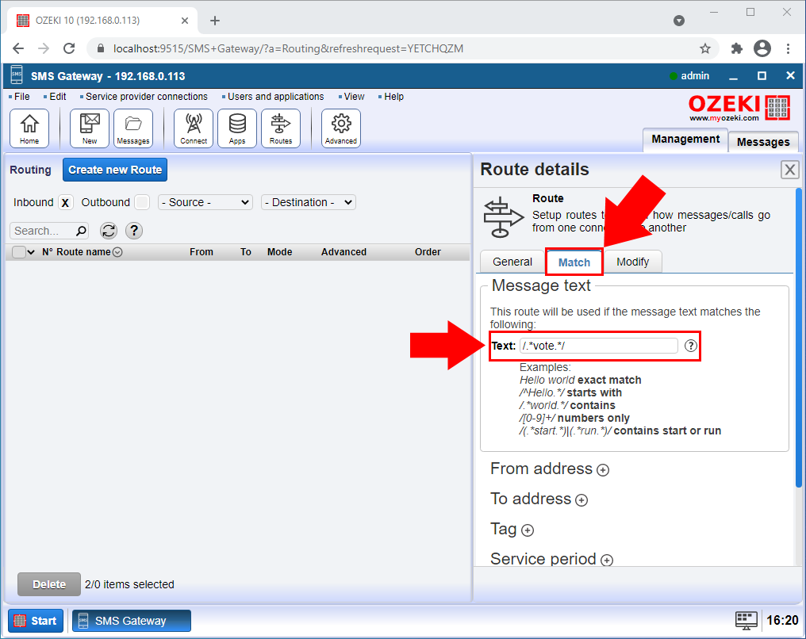Click the OZEKI 10 browser tab
Screen dimensions: 806x639
tap(103, 21)
